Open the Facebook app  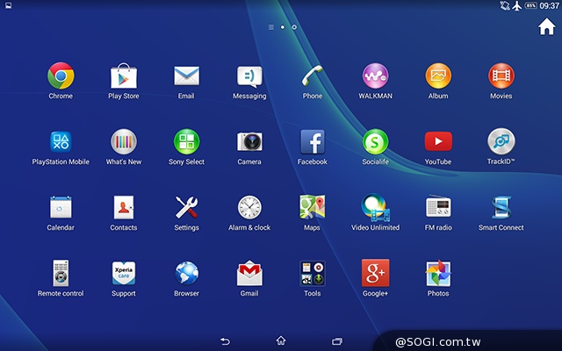pos(313,142)
